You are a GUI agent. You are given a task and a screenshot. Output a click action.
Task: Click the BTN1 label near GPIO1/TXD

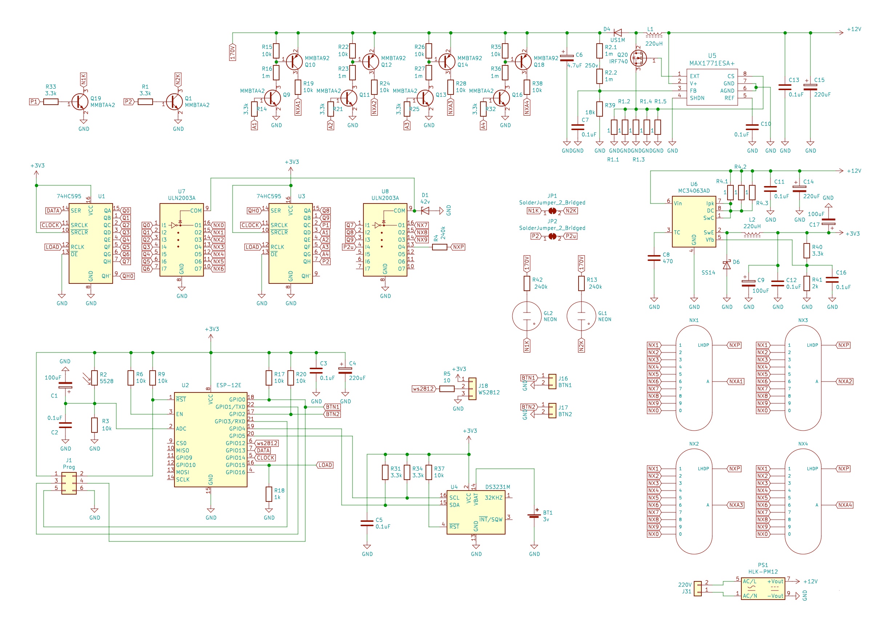[332, 407]
